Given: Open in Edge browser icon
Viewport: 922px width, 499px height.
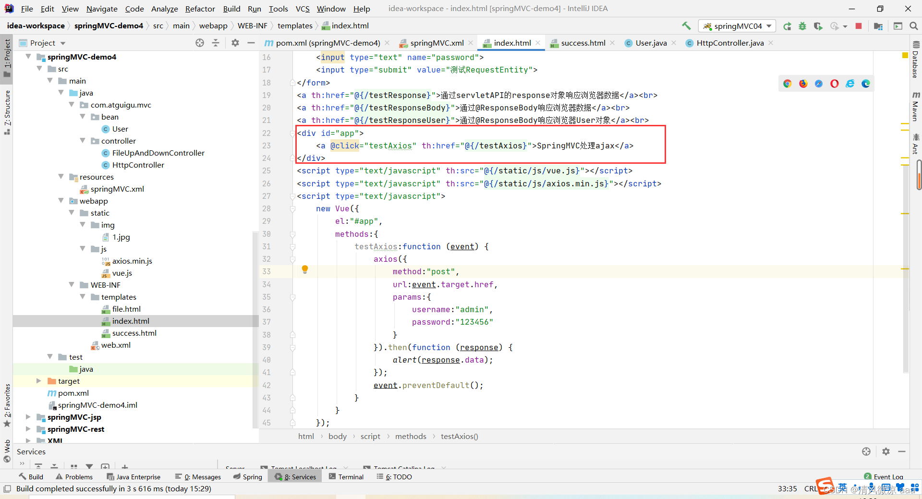Looking at the screenshot, I should click(x=866, y=84).
